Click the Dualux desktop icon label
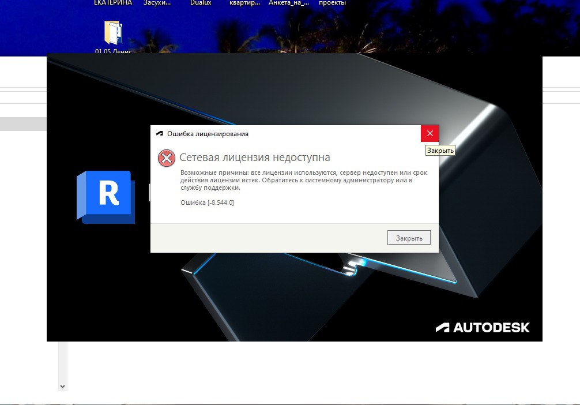The image size is (580, 405). (201, 3)
